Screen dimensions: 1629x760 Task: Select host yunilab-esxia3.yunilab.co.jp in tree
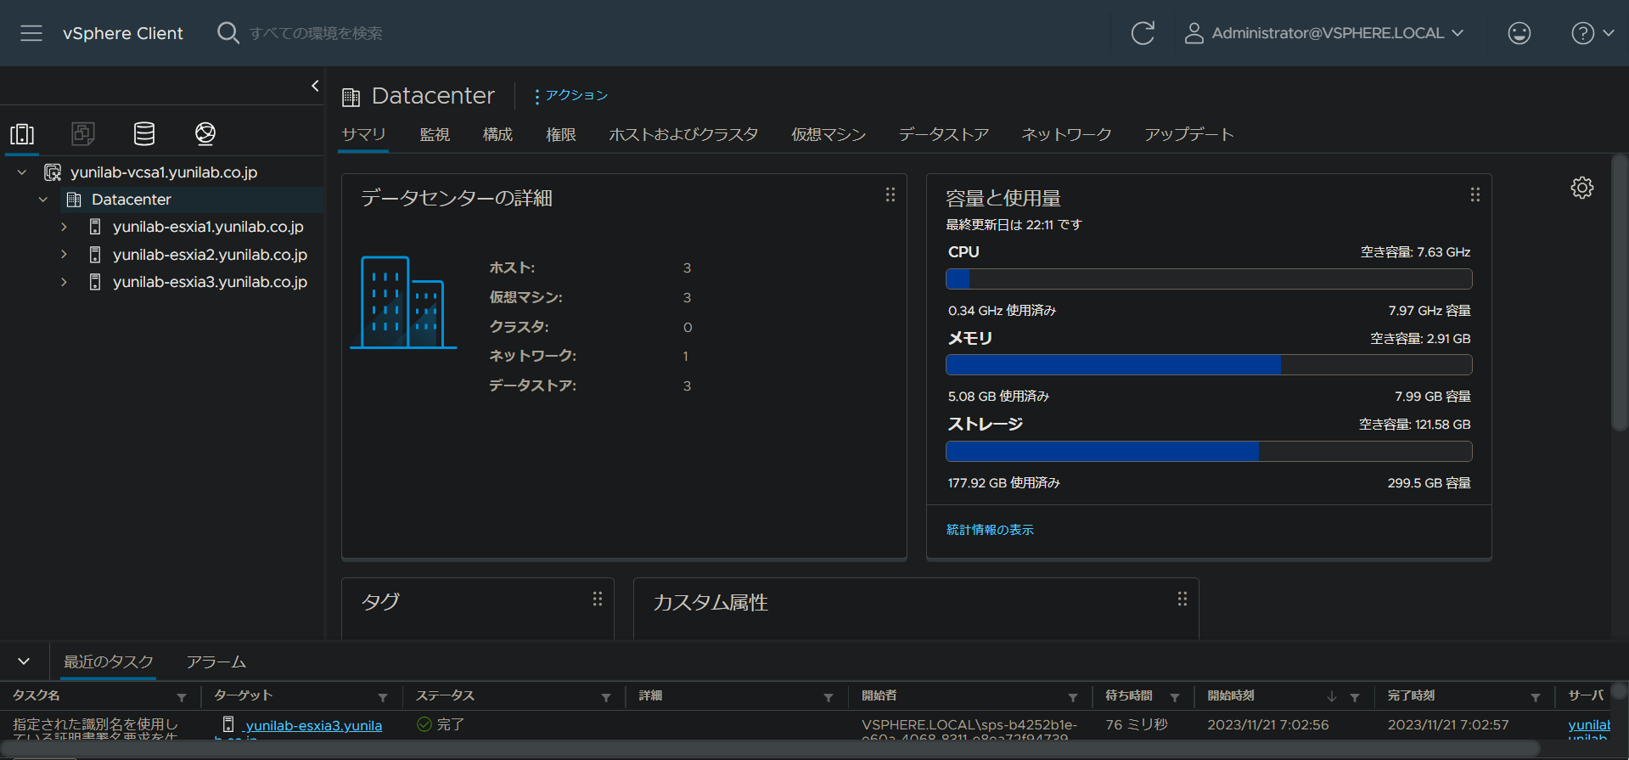coord(210,281)
